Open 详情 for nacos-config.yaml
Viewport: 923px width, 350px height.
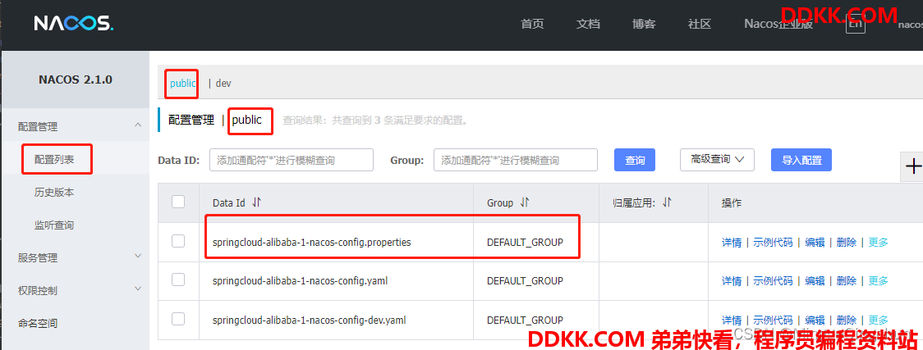(x=732, y=280)
